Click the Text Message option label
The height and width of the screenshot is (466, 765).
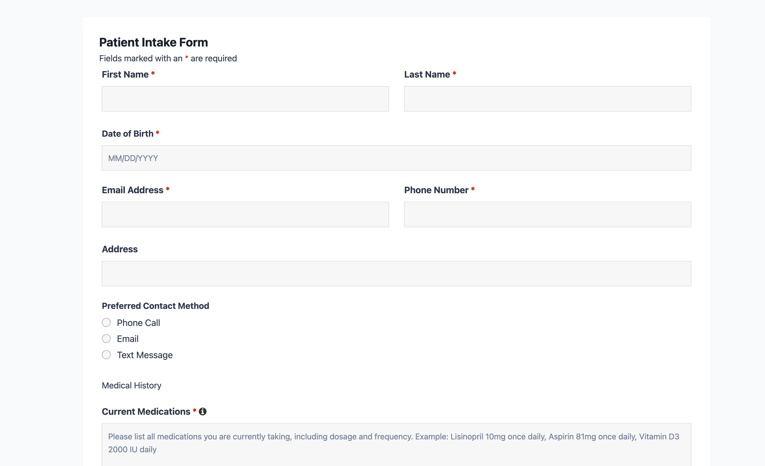pos(145,355)
